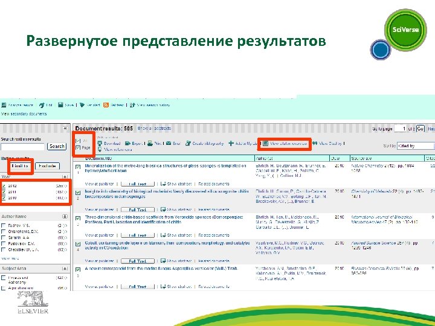
Task: Click Related documents link for document 3
Action: (214, 235)
